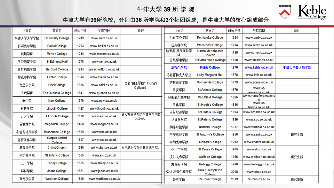Image resolution: width=334 pixels, height=188 pixels.
Task: Select the Green Templeton College cell
Action: click(210, 172)
